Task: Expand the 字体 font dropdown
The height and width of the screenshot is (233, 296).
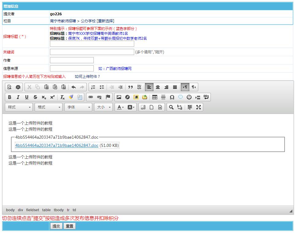Action: point(78,107)
